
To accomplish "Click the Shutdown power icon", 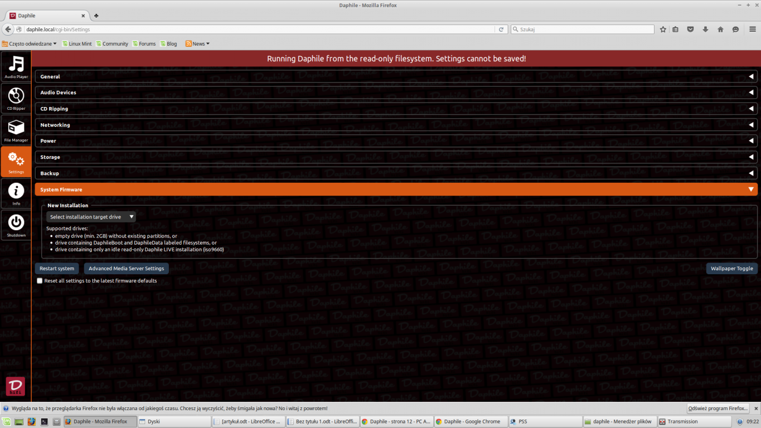I will click(16, 225).
